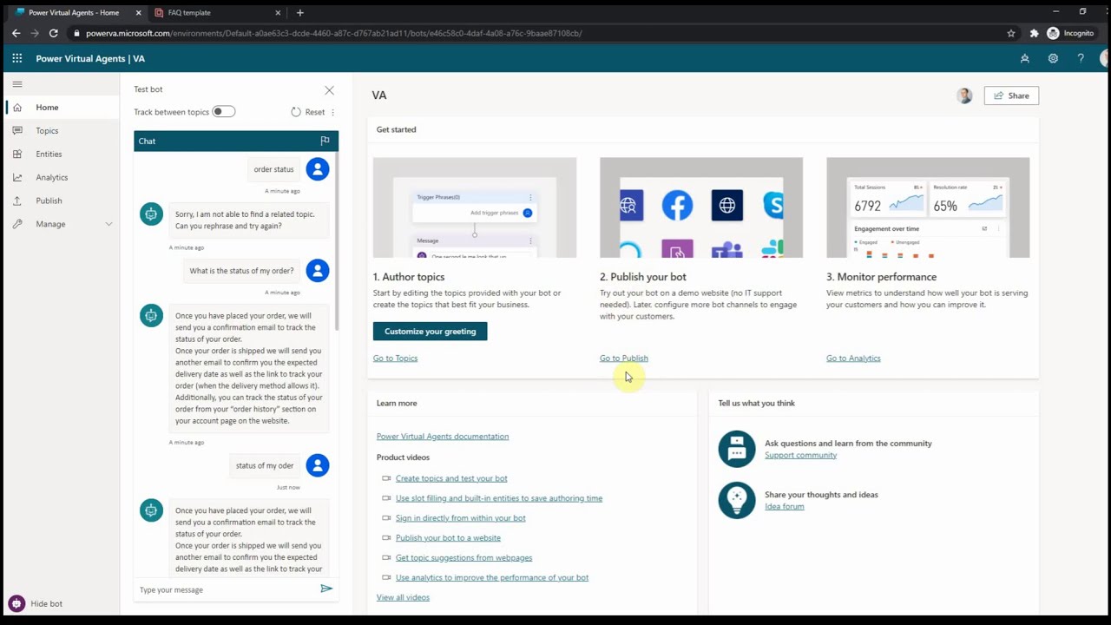Click the user avatar beside Share
The image size is (1111, 625).
click(964, 95)
